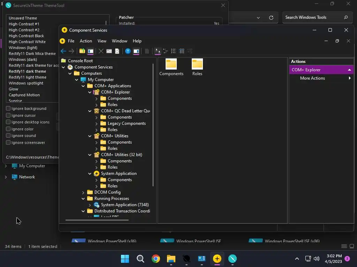Switch to Detail view toolbar button
Image resolution: width=357 pixels, height=267 pixels.
[x=181, y=51]
